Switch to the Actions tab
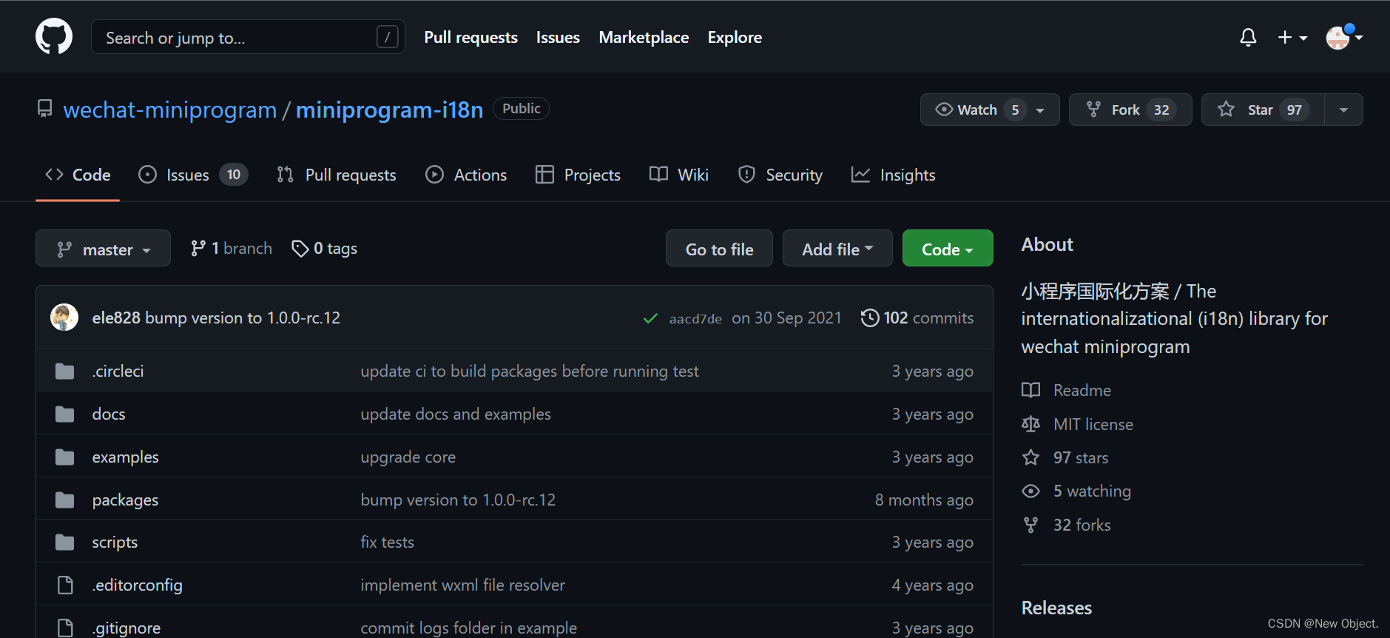The width and height of the screenshot is (1390, 638). coord(466,175)
